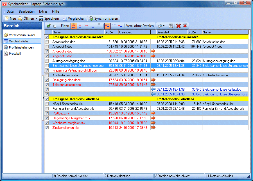Open the Extras menu
This screenshot has height=181, width=253.
[x=43, y=12]
